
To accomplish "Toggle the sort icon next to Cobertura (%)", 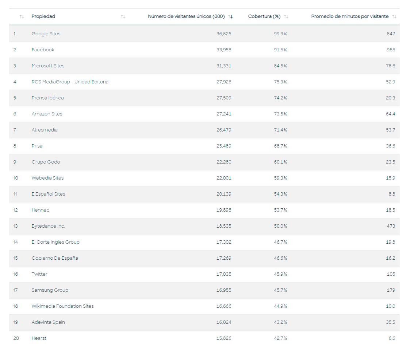I will (286, 17).
